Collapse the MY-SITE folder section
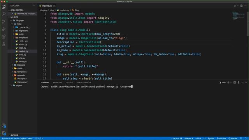Viewport: 249px width, 140px height. 14,17
